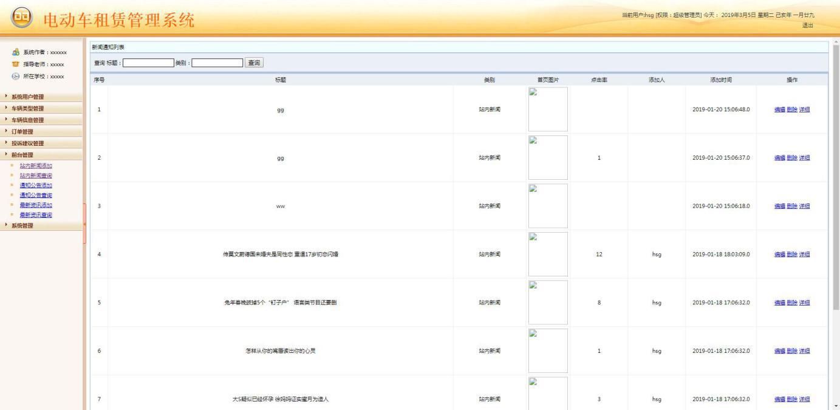
Task: Expand the 车辆信息管理 menu section
Action: 42,120
